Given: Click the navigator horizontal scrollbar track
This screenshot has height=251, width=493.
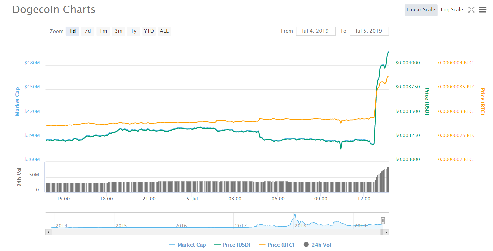Looking at the screenshot, I should click(217, 232).
